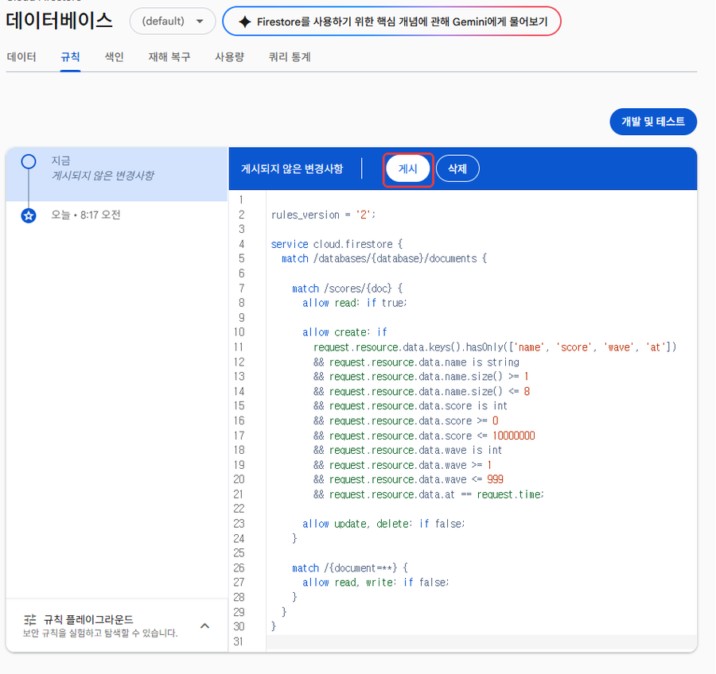Open the 색인 tab

tap(114, 57)
